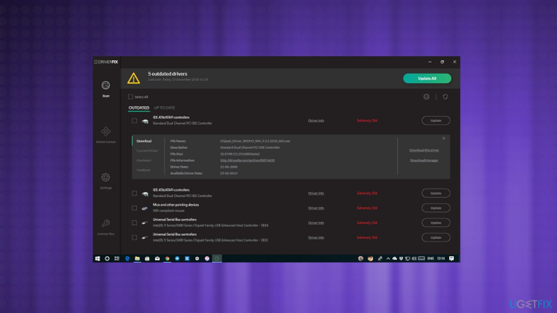Open the Current Driver details tab
557x313 pixels.
[x=147, y=150]
